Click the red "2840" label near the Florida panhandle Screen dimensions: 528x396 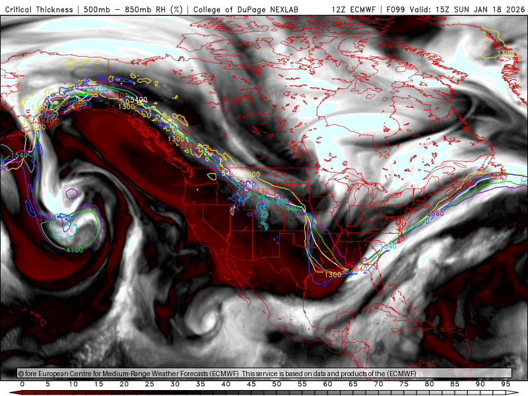358,269
